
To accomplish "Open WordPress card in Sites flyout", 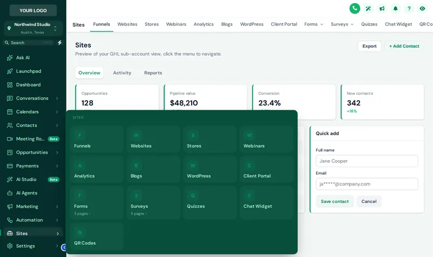I will [209, 169].
